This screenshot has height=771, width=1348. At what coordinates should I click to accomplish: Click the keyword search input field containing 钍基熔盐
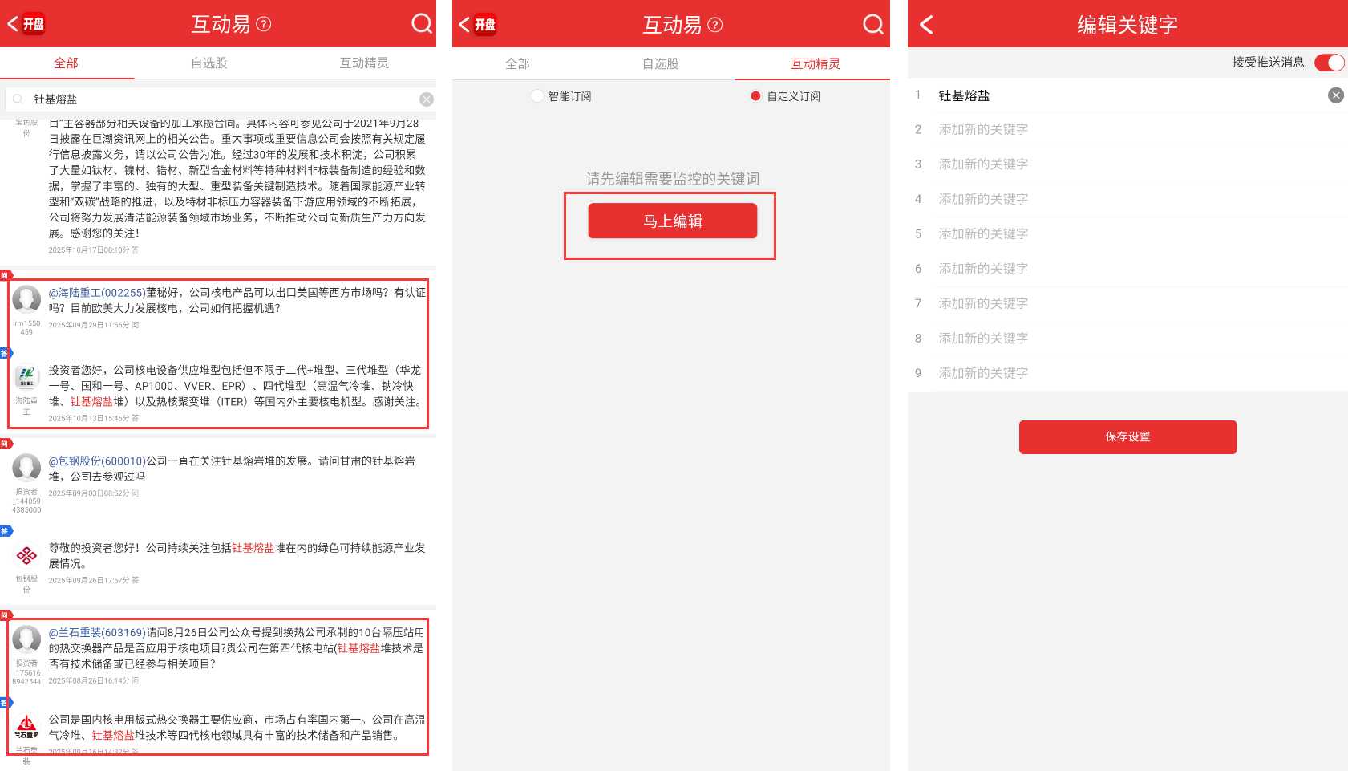point(217,99)
